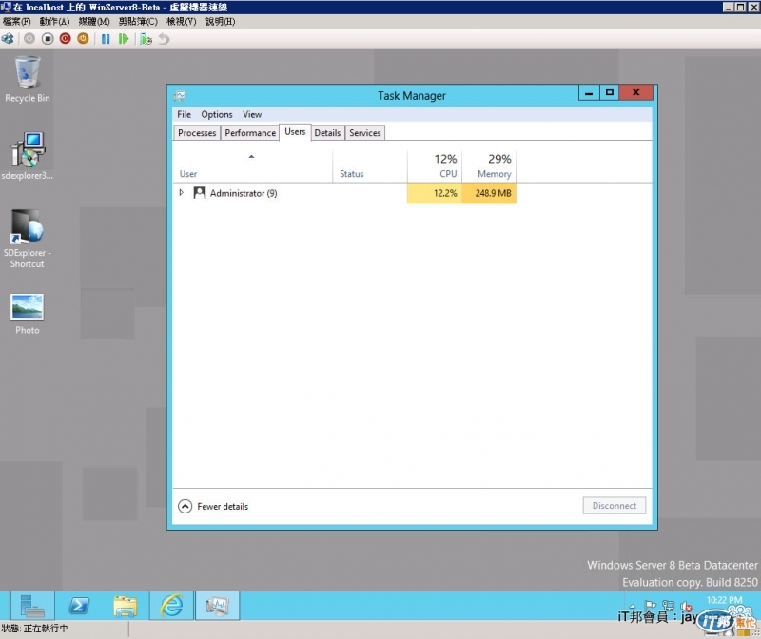Select the Photo desktop icon

click(x=28, y=314)
